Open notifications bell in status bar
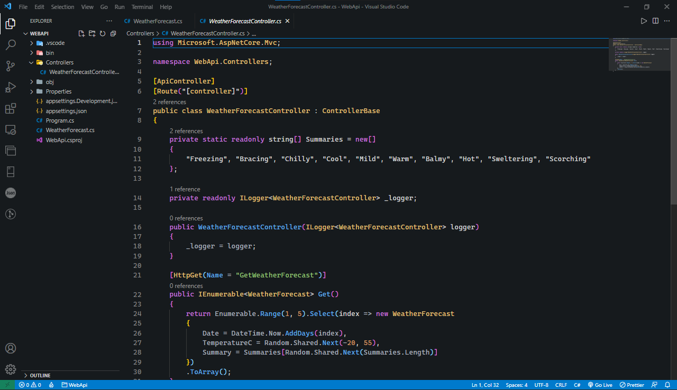 coord(667,385)
